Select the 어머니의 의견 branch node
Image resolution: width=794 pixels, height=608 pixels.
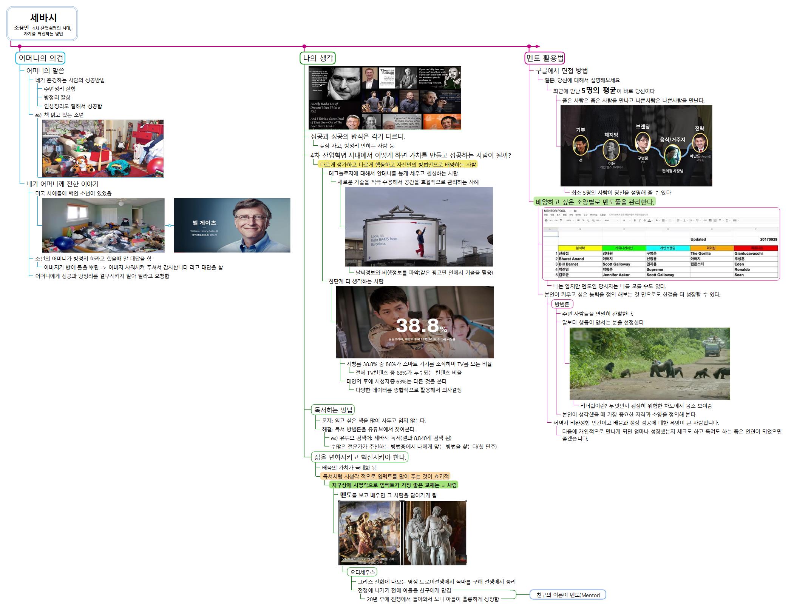(41, 58)
